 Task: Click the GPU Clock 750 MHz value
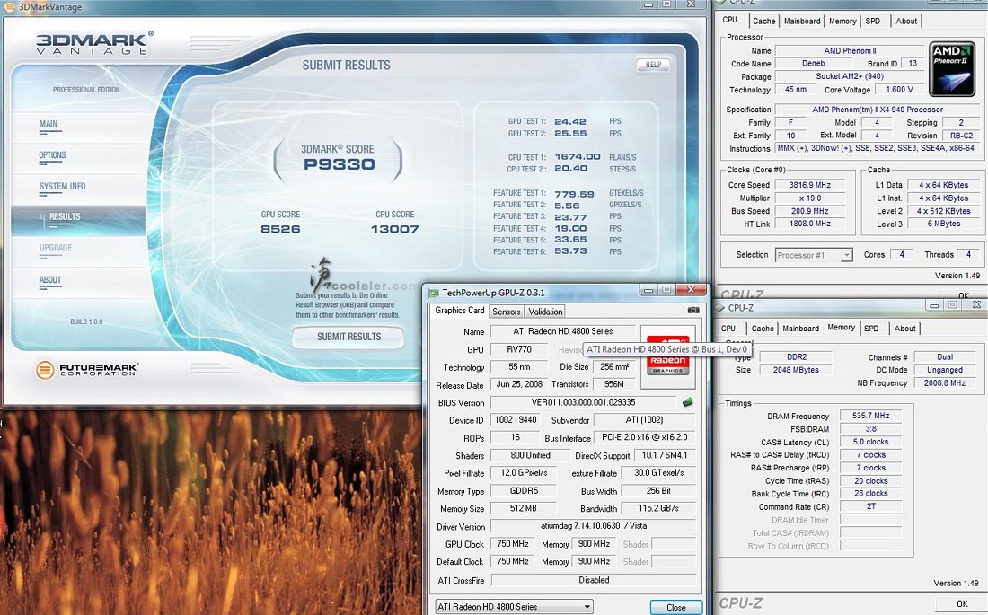pyautogui.click(x=513, y=544)
